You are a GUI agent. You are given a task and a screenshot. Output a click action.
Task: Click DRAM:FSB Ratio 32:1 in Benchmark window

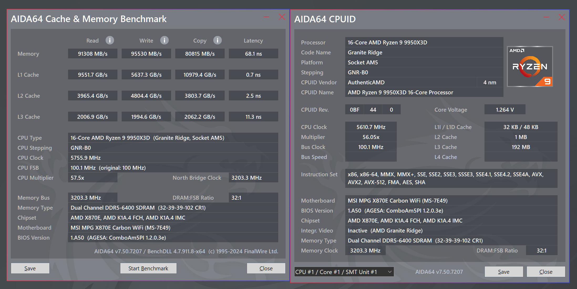point(253,198)
